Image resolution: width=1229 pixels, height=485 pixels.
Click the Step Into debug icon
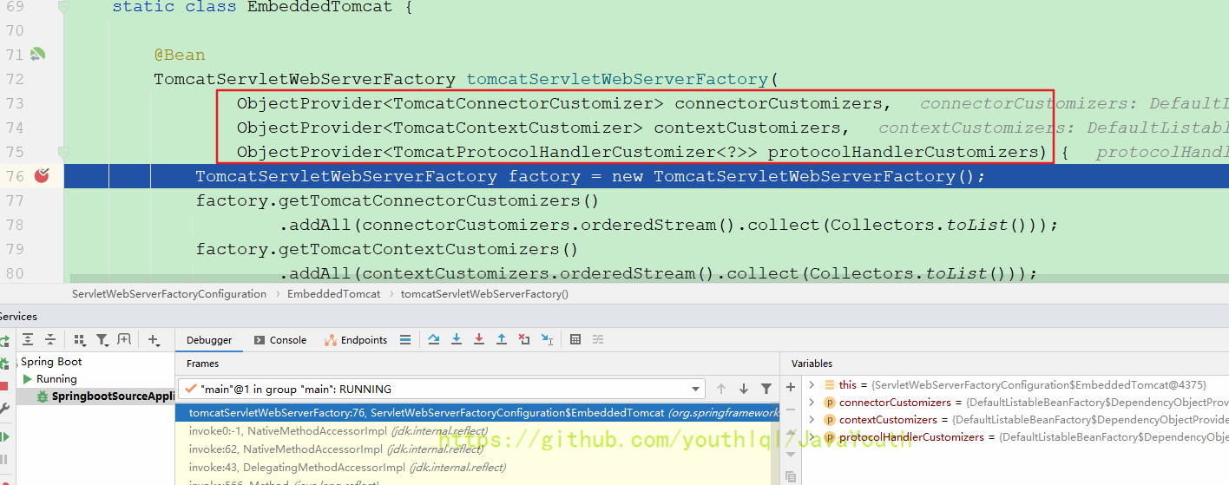pos(457,339)
